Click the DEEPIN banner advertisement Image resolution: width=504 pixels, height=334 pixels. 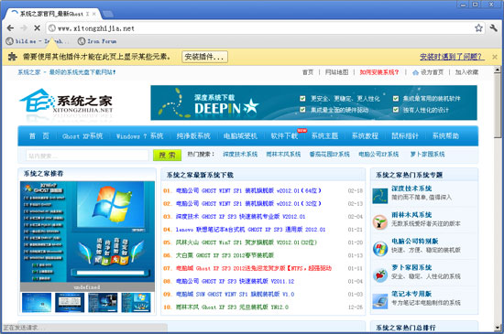point(313,102)
